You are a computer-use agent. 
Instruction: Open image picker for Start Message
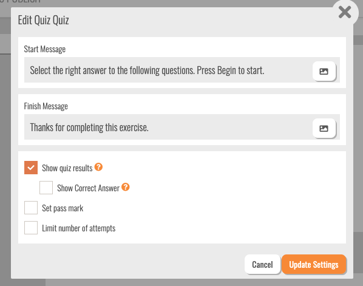[324, 71]
